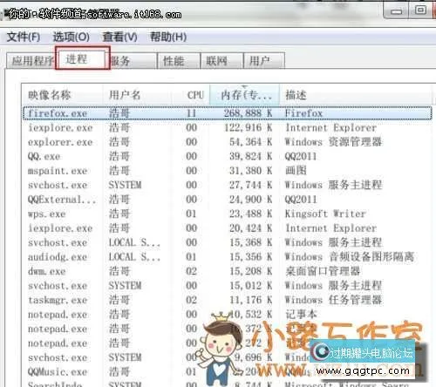The width and height of the screenshot is (436, 387).
Task: Click the 内存(专... column header
Action: (x=244, y=95)
